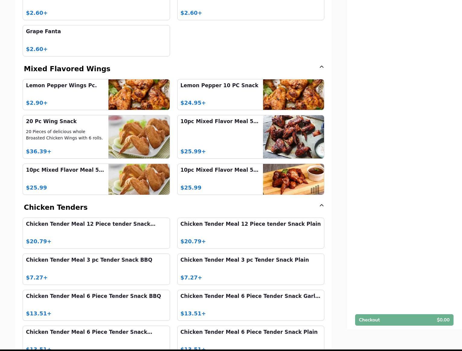Pick Chicken Tender Meal 3 pc Snack Plain
This screenshot has height=351, width=462.
click(x=251, y=269)
